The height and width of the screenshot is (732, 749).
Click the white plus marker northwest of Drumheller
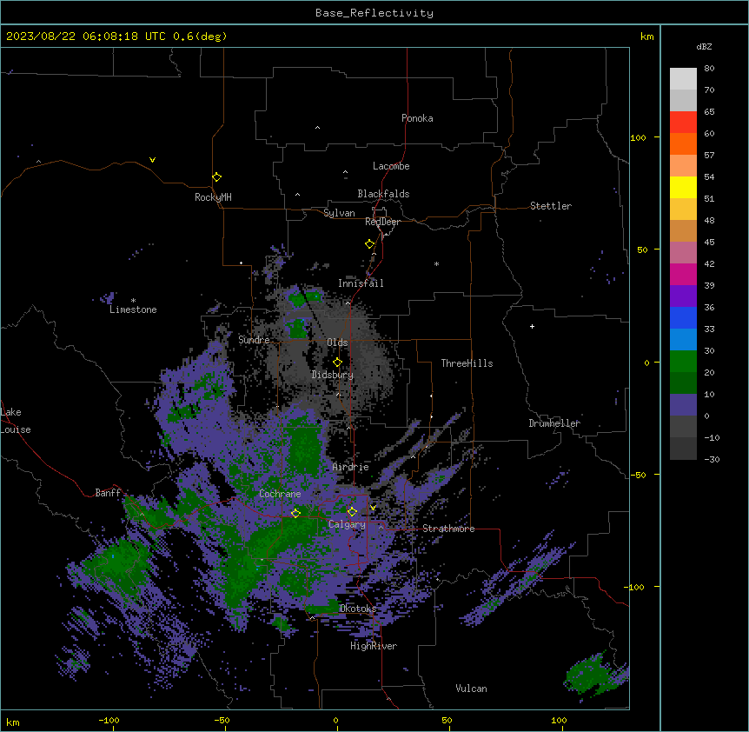coord(532,326)
